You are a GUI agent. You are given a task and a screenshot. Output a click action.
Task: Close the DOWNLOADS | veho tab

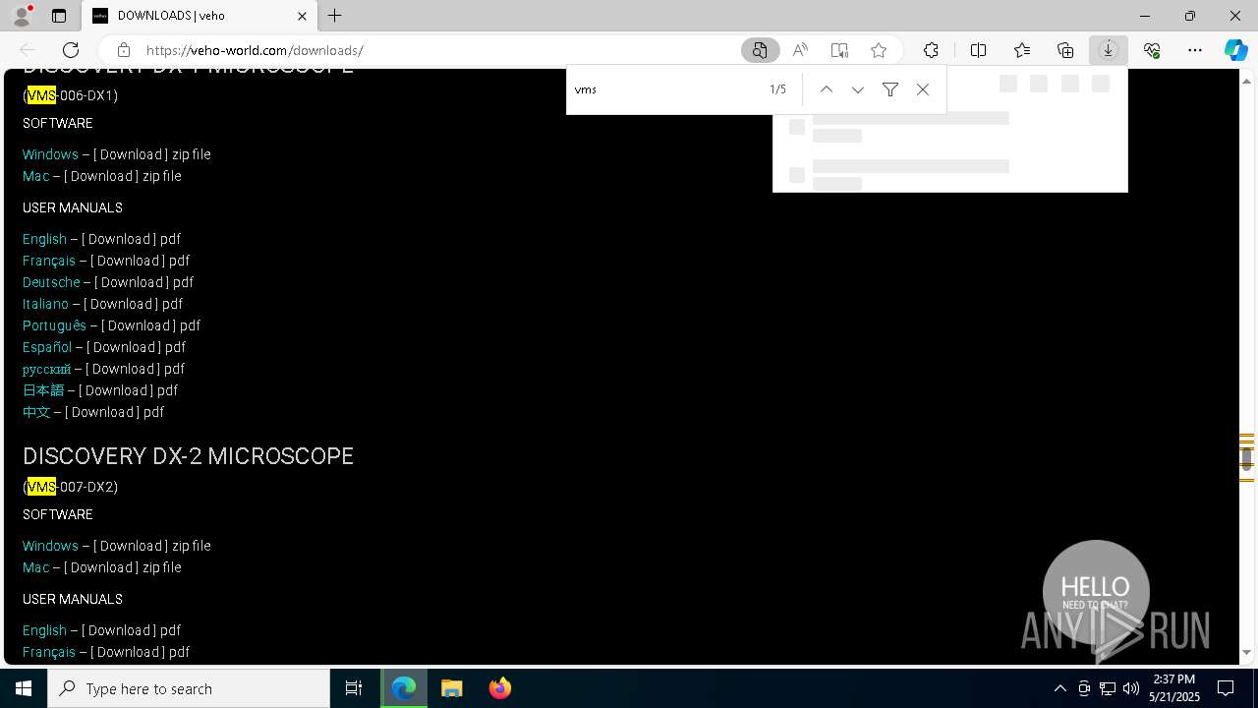(302, 16)
